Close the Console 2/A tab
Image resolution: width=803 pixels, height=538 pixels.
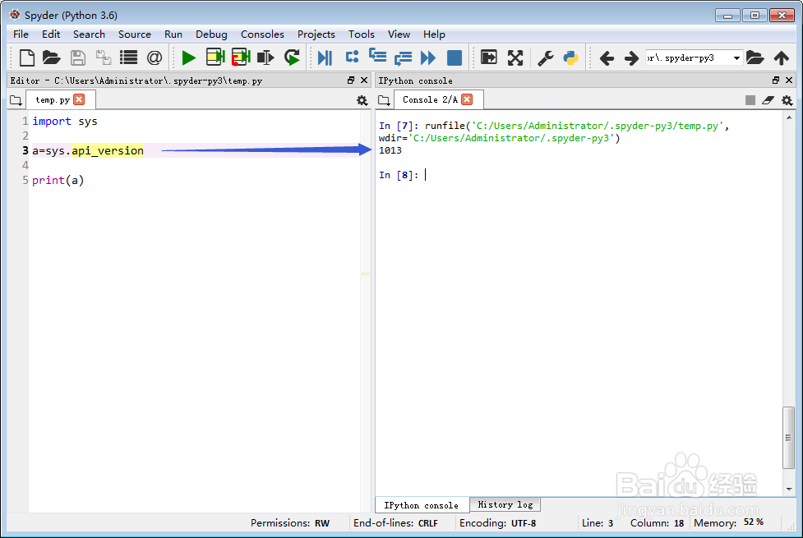tap(467, 99)
